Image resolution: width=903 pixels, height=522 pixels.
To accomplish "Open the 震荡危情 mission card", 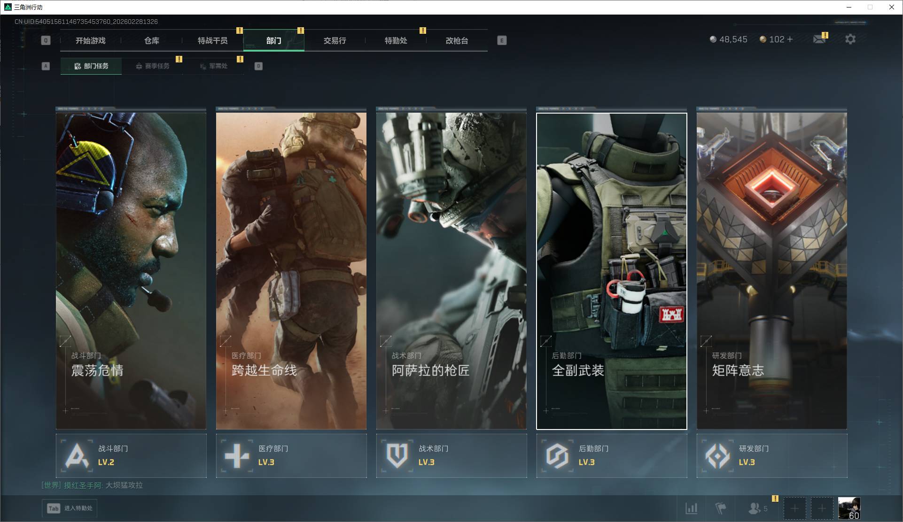I will point(131,271).
